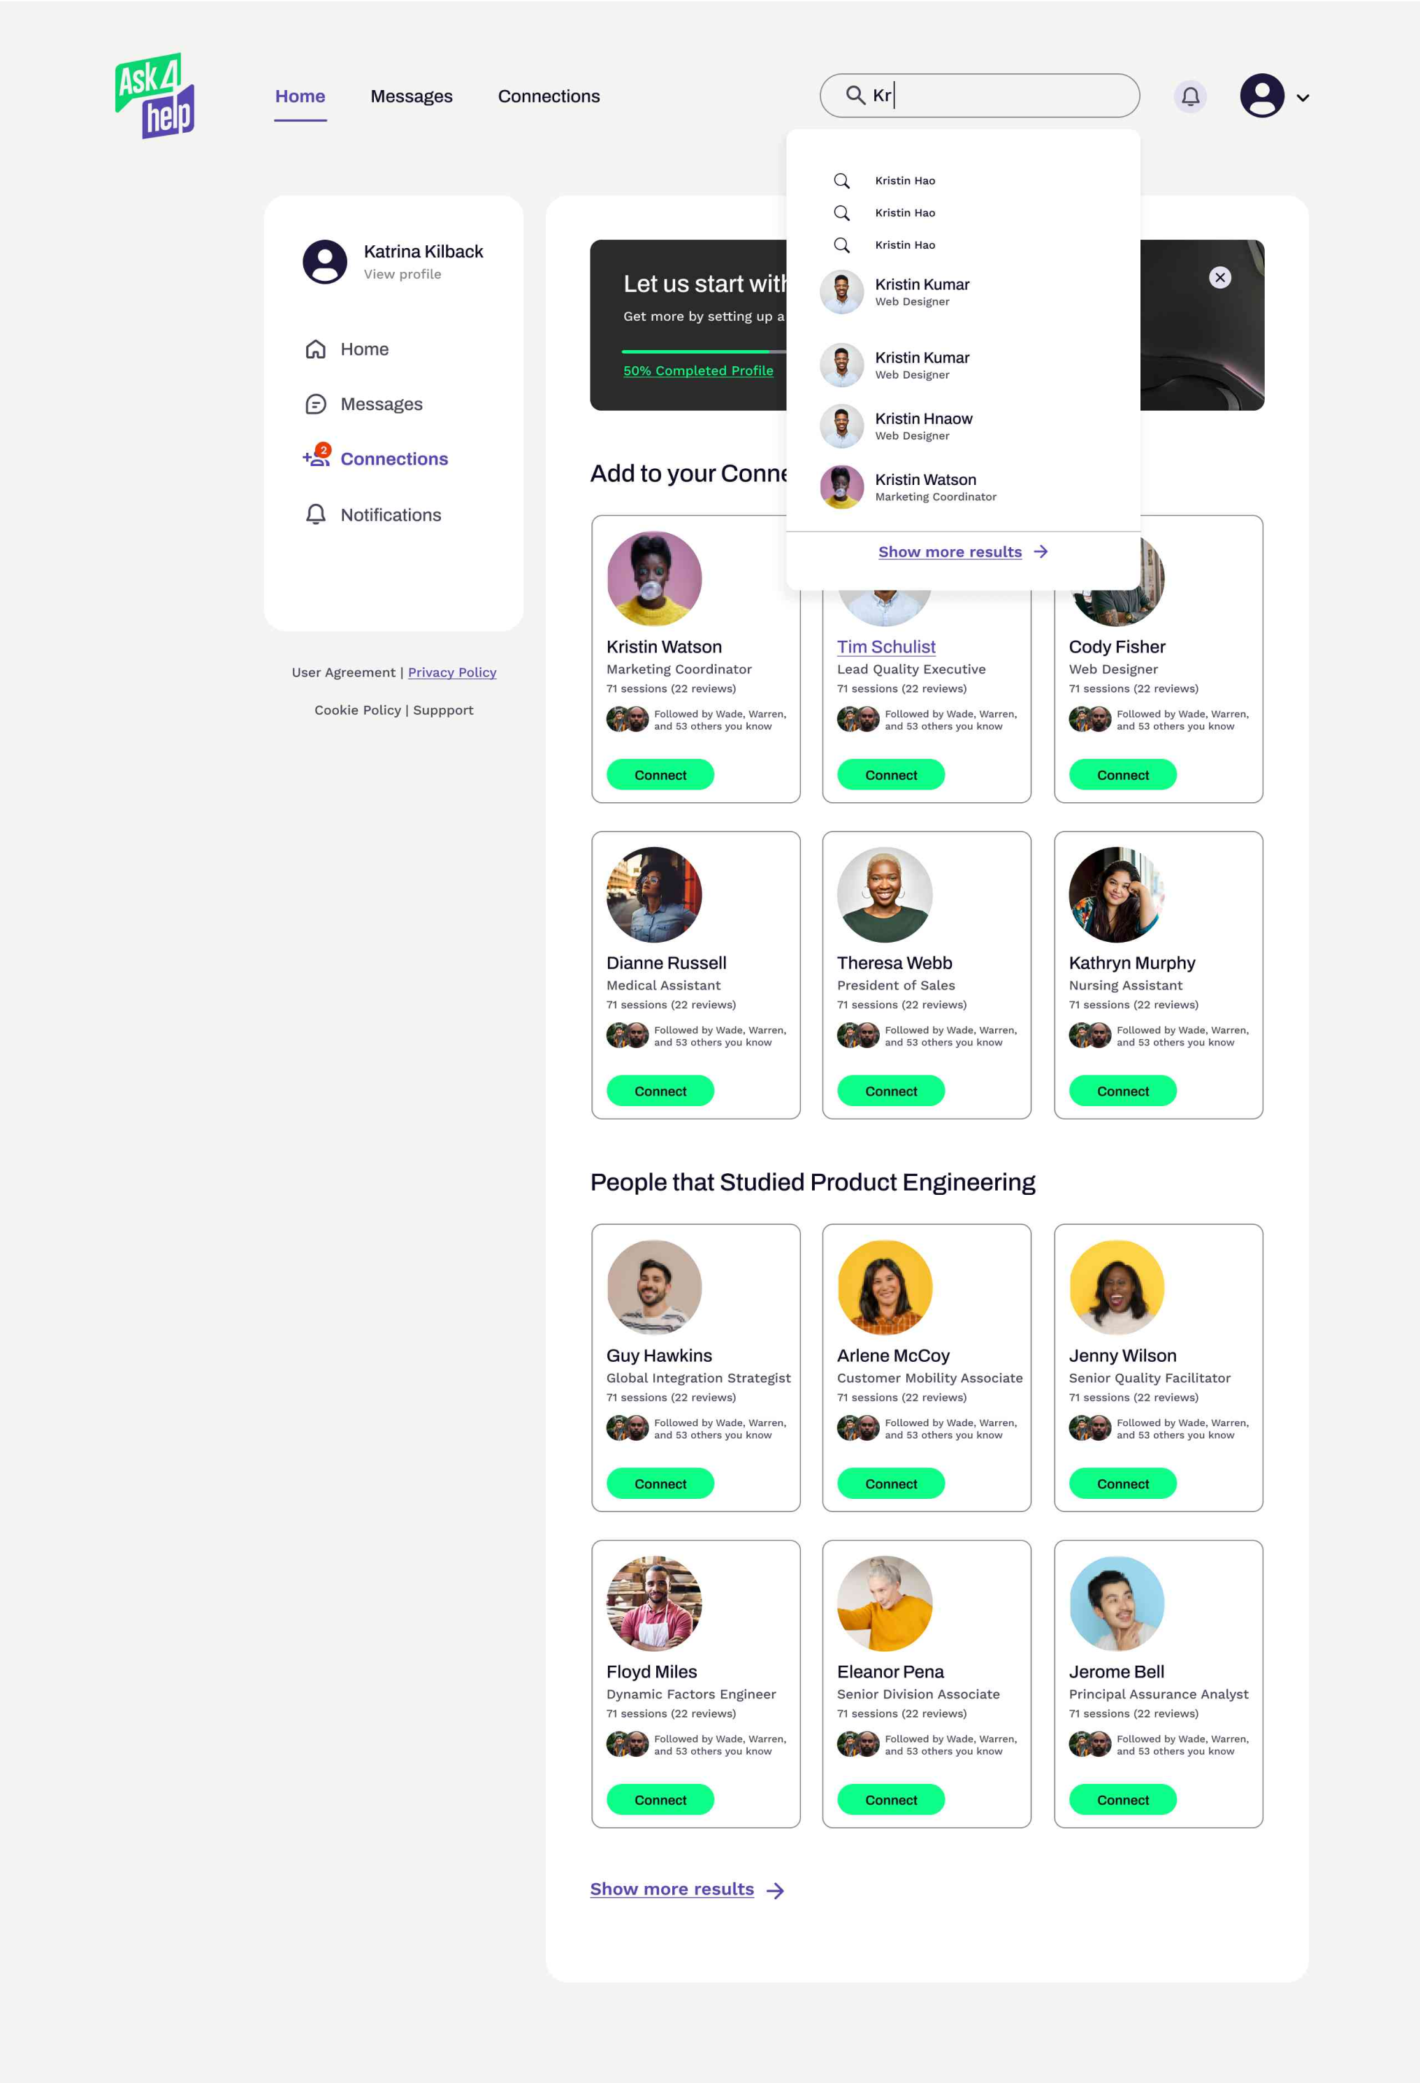The height and width of the screenshot is (2083, 1420).
Task: Click the user avatar in header
Action: (1261, 96)
